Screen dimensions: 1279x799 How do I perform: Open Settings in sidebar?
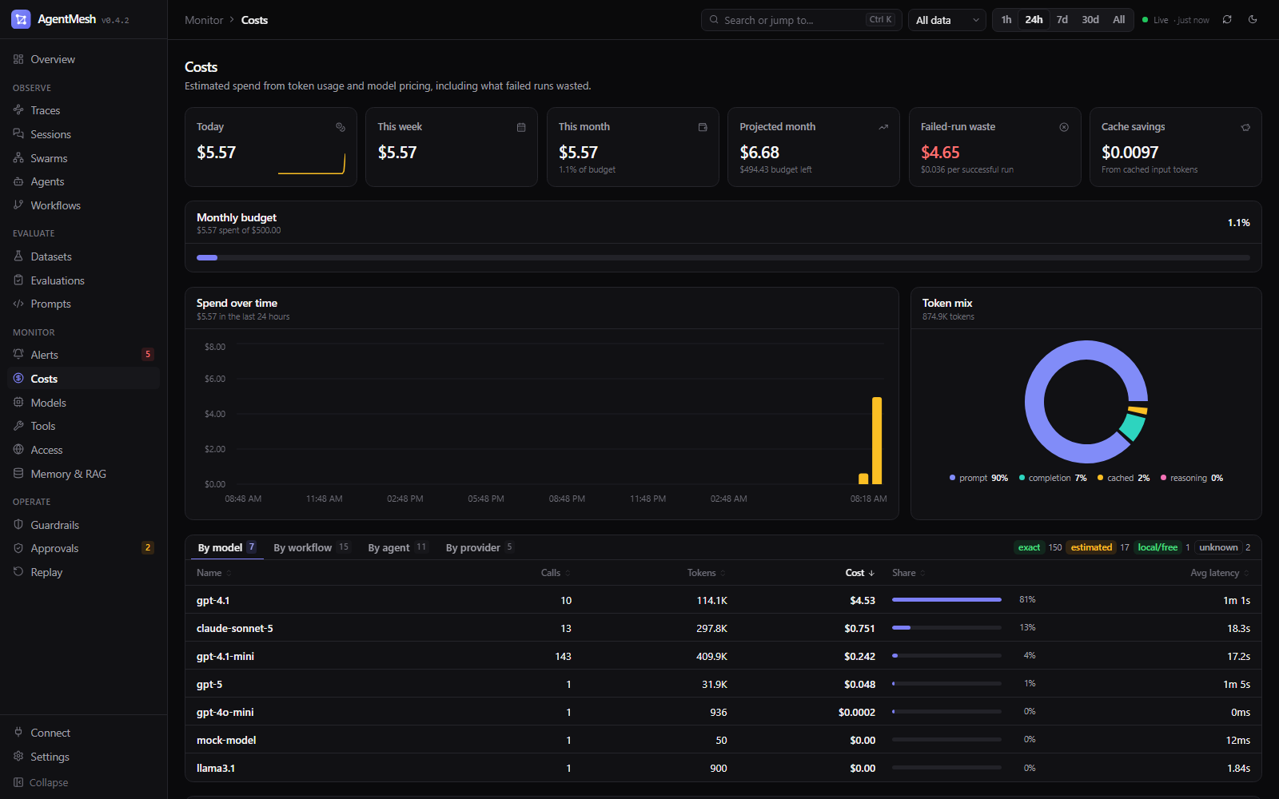pos(83,757)
